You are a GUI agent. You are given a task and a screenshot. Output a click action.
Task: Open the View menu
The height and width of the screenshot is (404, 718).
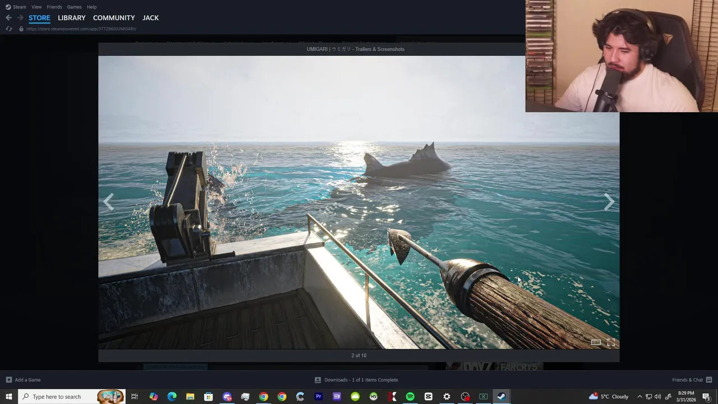(x=36, y=7)
